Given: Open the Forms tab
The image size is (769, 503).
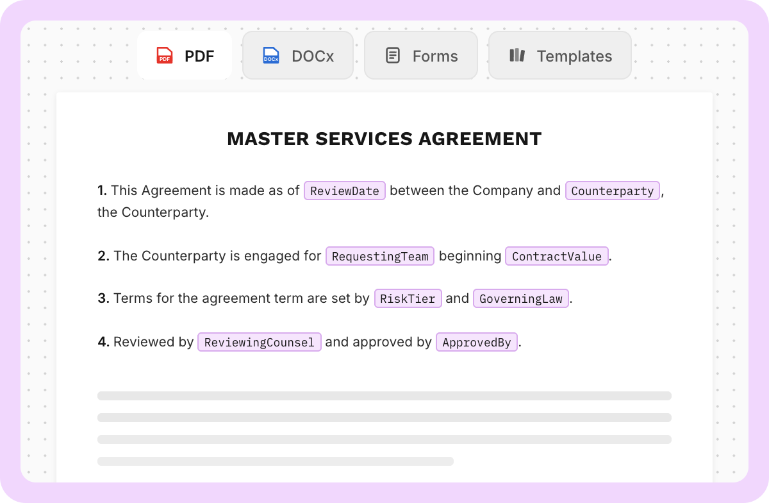Looking at the screenshot, I should tap(421, 56).
